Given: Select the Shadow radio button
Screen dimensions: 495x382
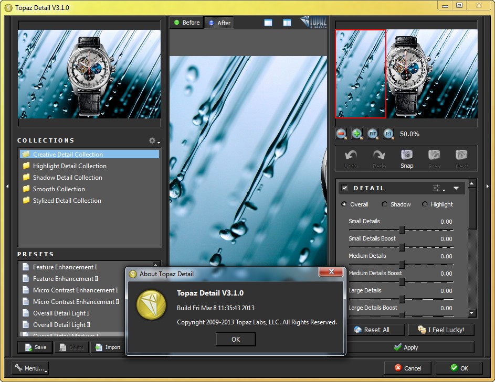Looking at the screenshot, I should point(384,204).
